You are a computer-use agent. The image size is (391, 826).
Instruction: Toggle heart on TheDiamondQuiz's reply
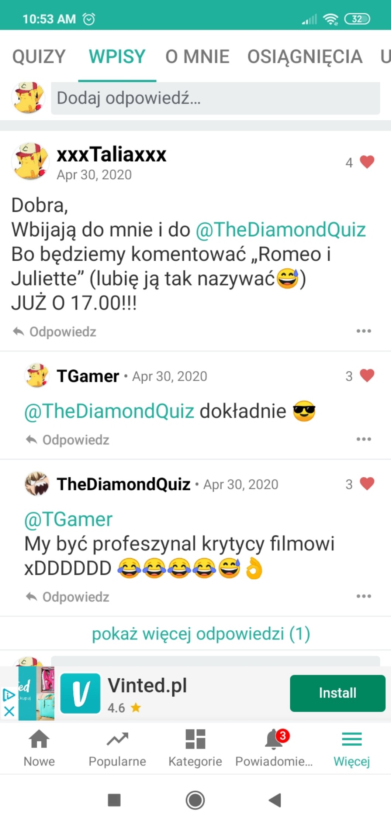point(367,484)
